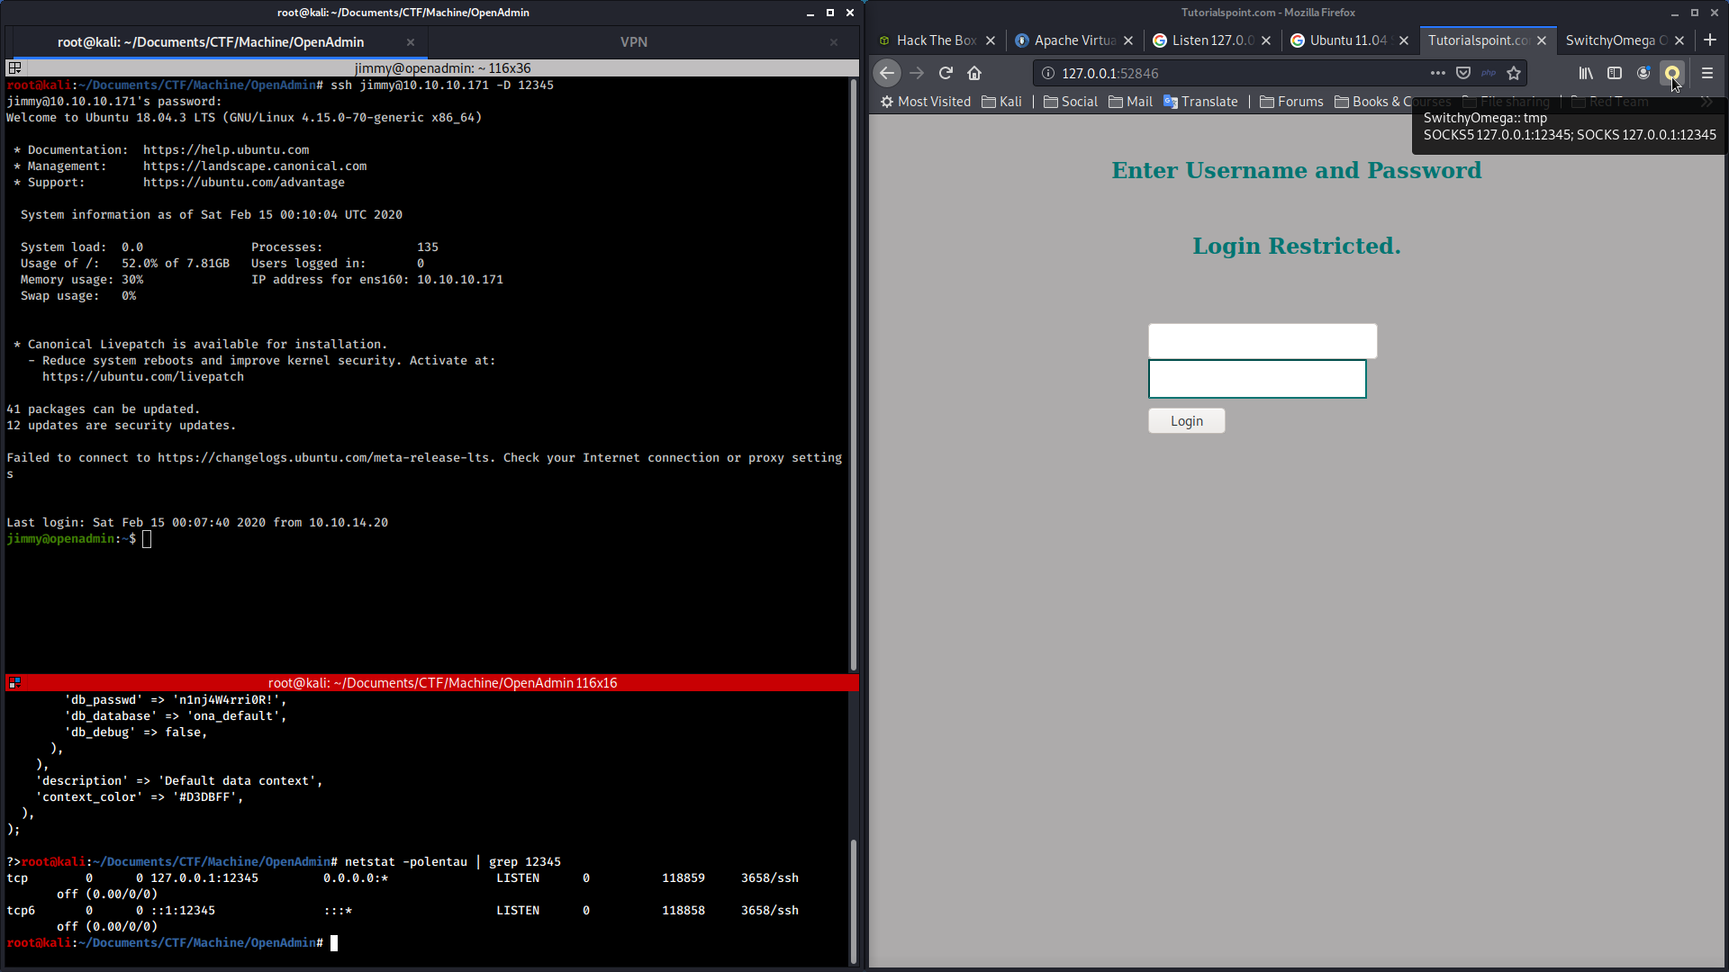This screenshot has height=972, width=1729.
Task: Switch to the VPN terminal tab
Action: point(634,42)
